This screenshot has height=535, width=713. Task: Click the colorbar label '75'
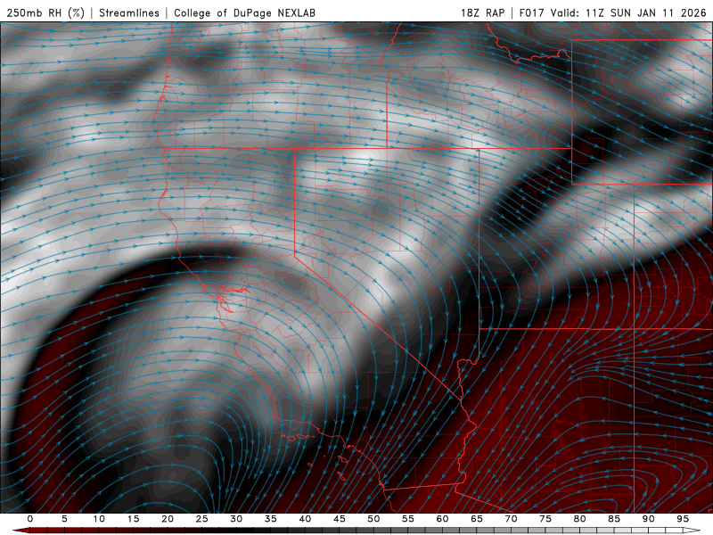(x=545, y=519)
